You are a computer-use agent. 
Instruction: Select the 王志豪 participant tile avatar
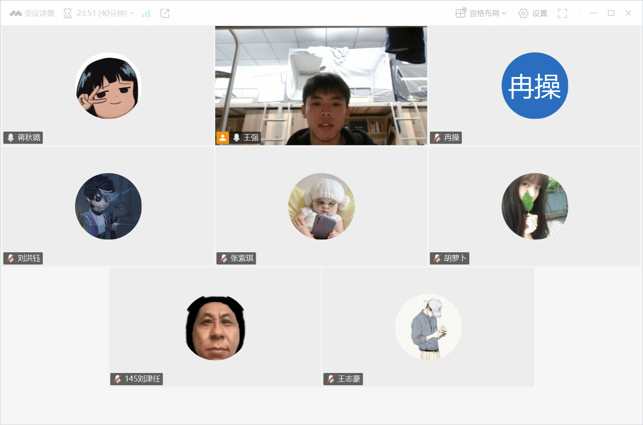[x=428, y=327]
